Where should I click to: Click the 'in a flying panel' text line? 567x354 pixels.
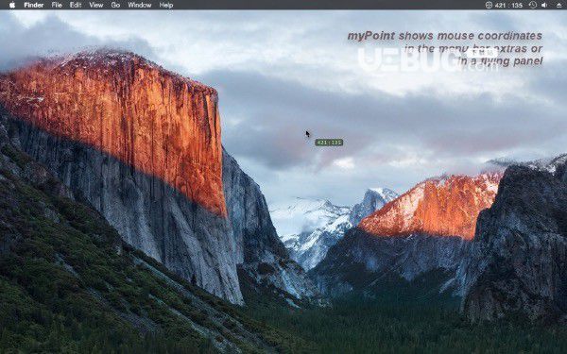click(x=500, y=61)
